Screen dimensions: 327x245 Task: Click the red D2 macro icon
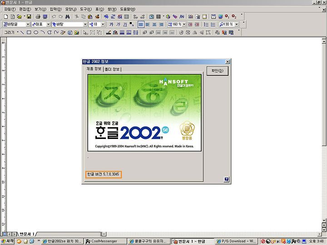coord(234,16)
